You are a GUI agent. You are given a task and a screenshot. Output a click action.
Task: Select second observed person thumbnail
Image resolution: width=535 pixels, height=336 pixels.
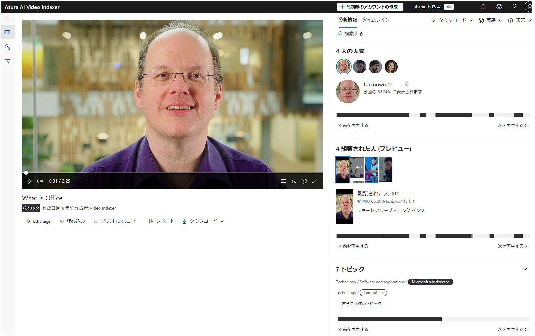pos(357,170)
